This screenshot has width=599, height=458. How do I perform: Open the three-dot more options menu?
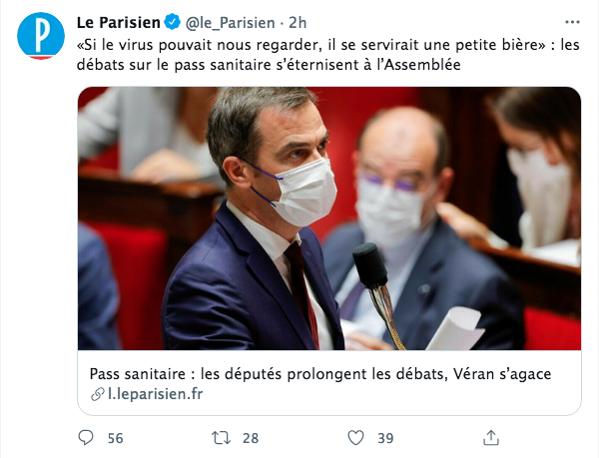tap(572, 22)
